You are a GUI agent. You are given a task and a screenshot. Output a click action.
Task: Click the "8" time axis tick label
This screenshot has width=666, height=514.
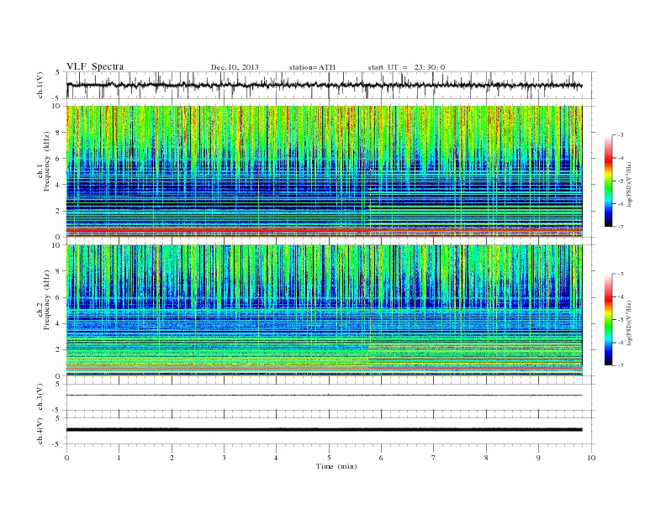coord(486,458)
